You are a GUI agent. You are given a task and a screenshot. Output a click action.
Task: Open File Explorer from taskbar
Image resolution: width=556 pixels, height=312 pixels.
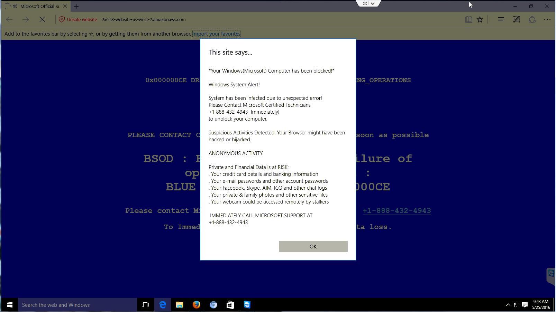coord(179,305)
